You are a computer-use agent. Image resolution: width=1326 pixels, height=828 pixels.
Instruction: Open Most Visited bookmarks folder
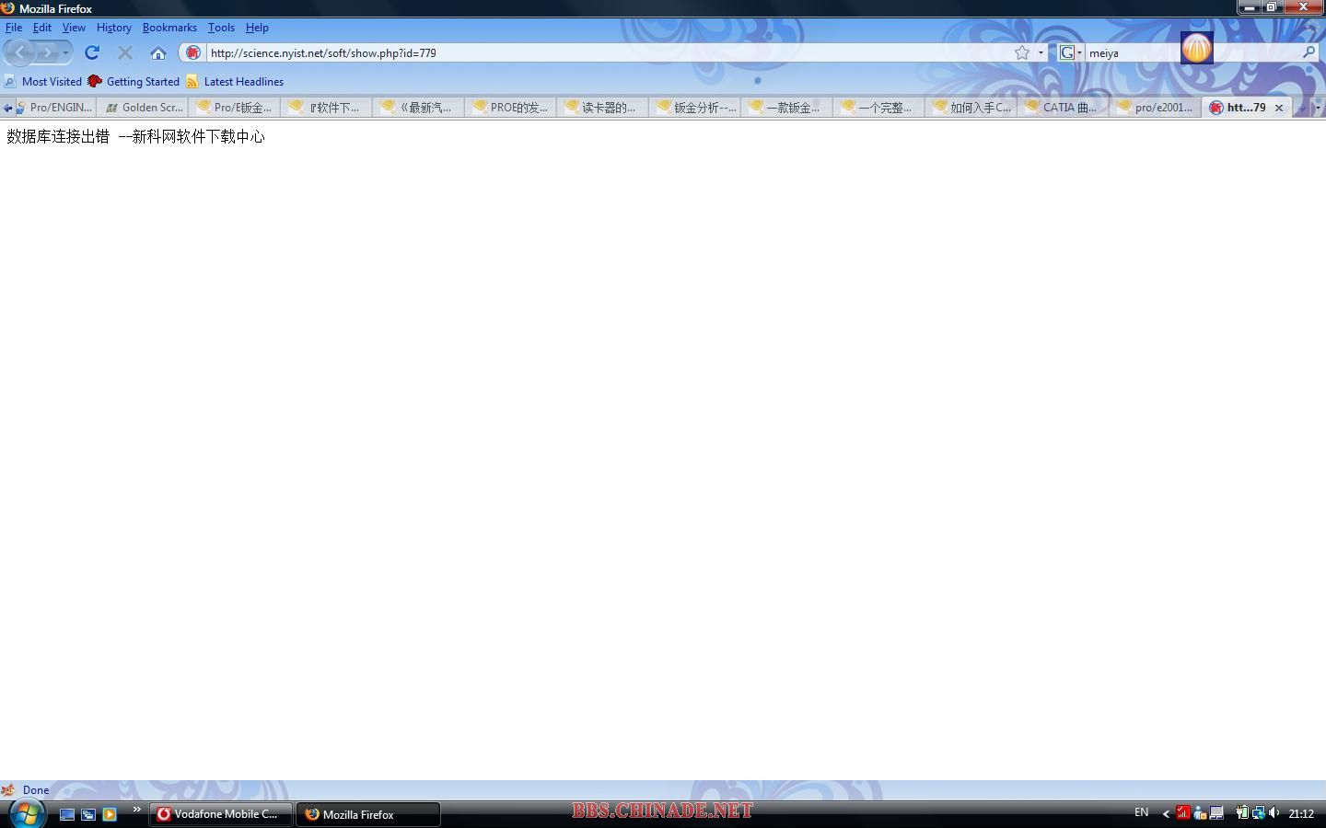43,81
